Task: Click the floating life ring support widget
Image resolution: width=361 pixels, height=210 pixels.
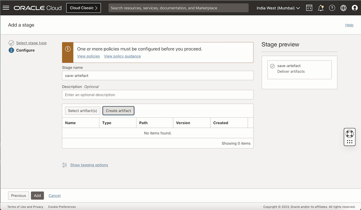Action: tap(349, 134)
